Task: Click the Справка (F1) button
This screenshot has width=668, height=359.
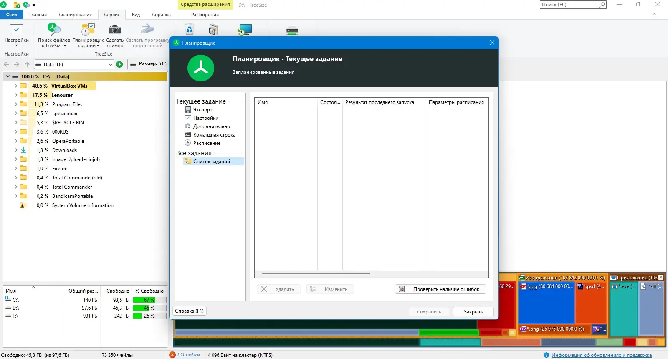Action: pyautogui.click(x=190, y=311)
